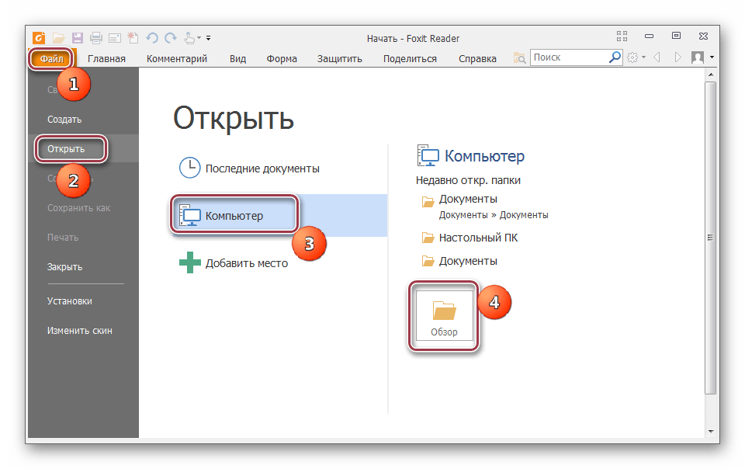
Task: Open the Настольный ПК recent folder
Action: (x=478, y=238)
